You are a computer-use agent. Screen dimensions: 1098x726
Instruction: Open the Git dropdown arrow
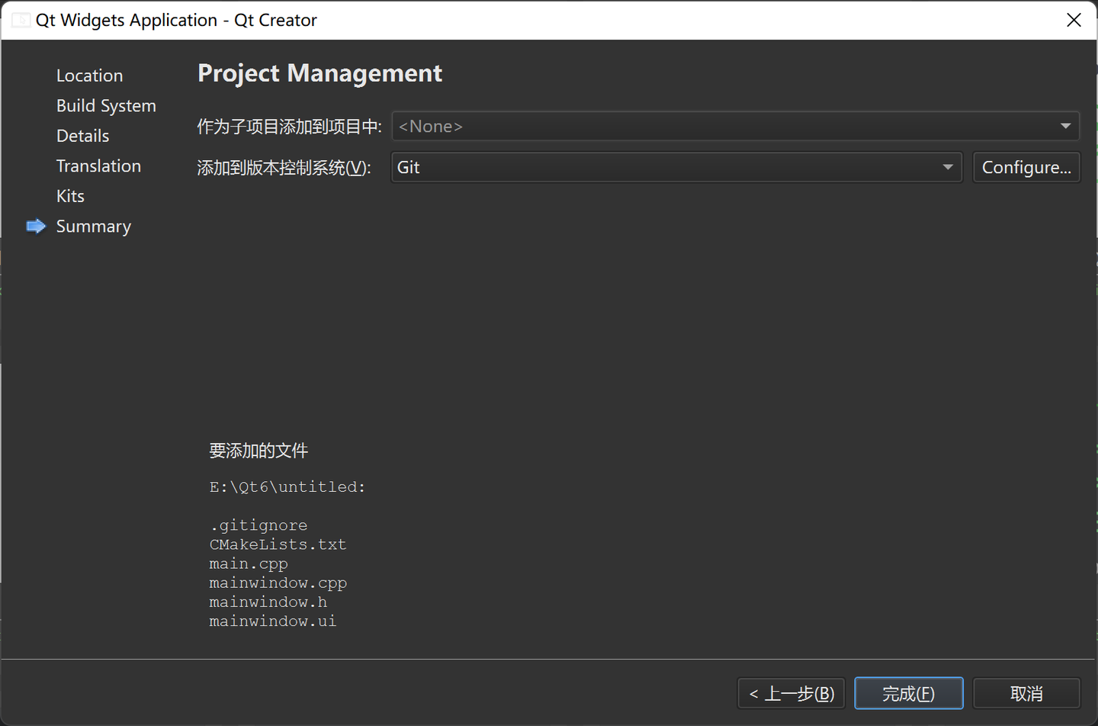pyautogui.click(x=947, y=167)
